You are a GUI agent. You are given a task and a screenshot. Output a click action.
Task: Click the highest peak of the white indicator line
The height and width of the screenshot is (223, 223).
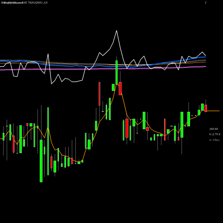116,31
